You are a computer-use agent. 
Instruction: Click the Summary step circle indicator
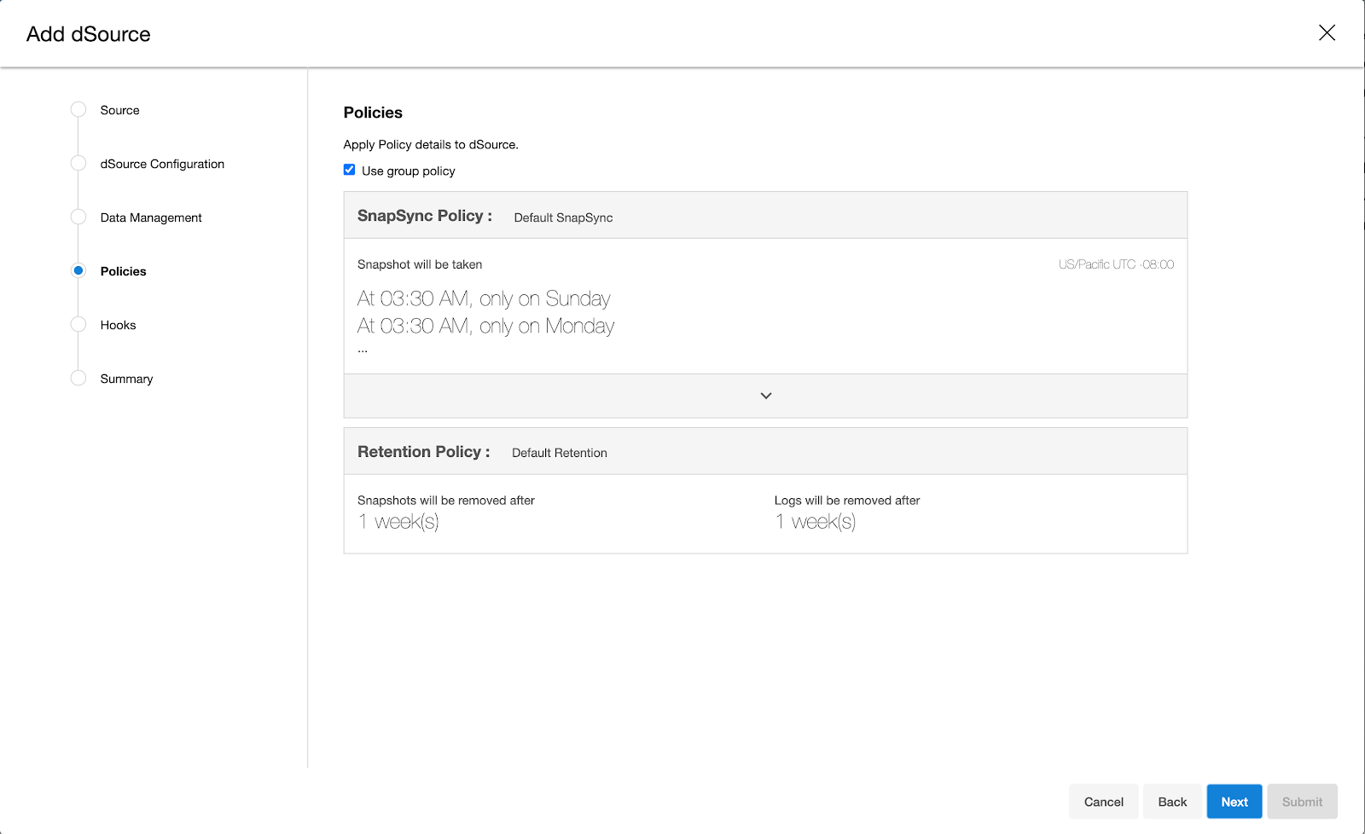(x=78, y=378)
